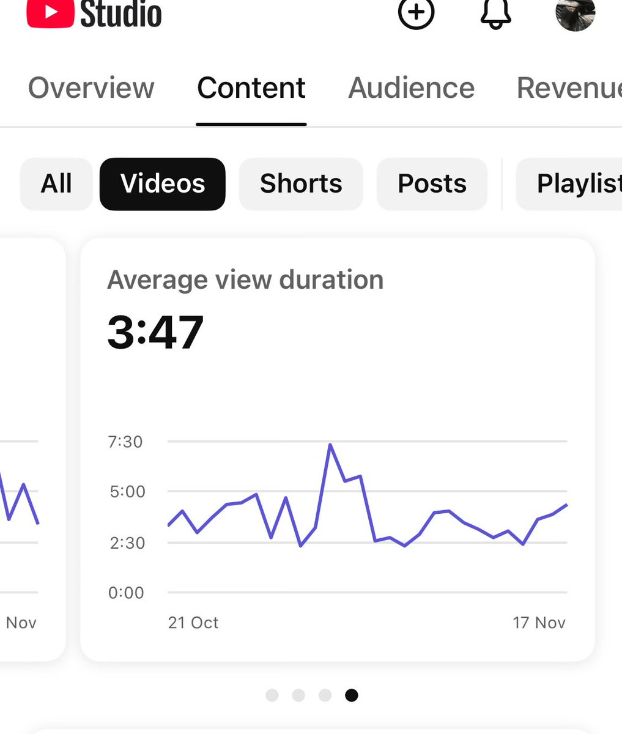Filter content by Posts
622x734 pixels.
tap(432, 183)
